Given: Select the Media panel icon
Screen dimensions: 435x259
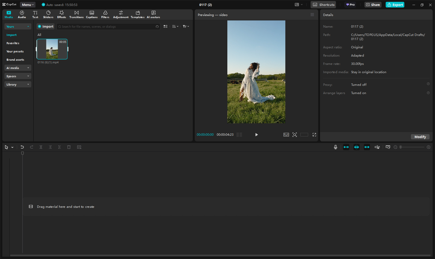Looking at the screenshot, I should 8,14.
